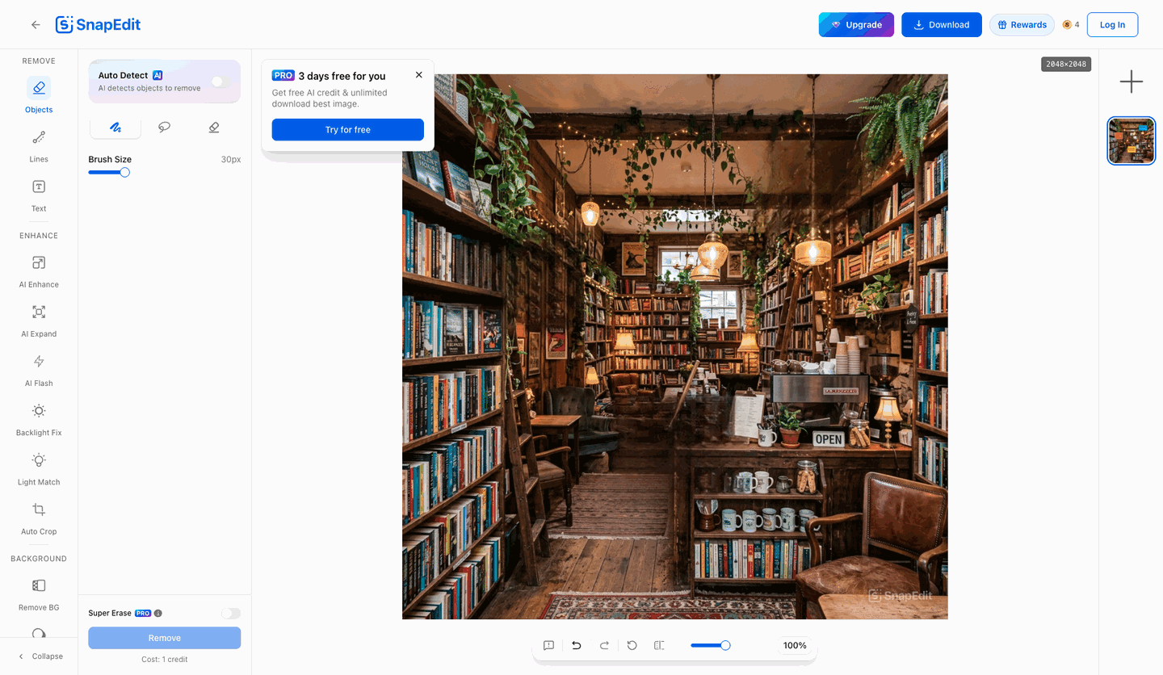Close the PRO free trial popup
Image resolution: width=1163 pixels, height=675 pixels.
[418, 75]
